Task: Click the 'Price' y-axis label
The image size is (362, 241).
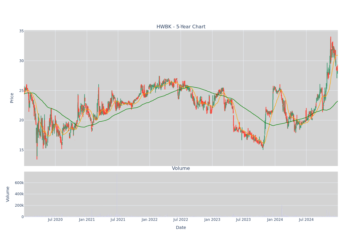Action: 12,98
